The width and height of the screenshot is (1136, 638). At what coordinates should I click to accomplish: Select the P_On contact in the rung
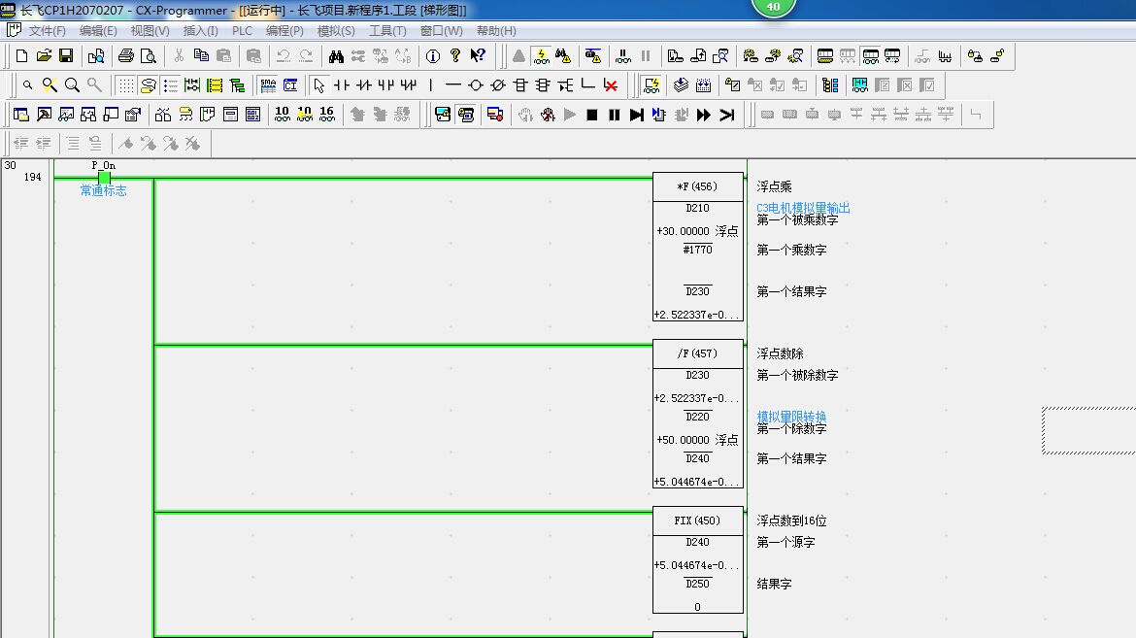104,178
